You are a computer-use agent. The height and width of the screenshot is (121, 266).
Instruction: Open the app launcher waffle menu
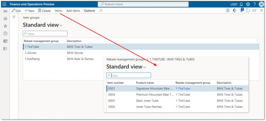[x=4, y=4]
